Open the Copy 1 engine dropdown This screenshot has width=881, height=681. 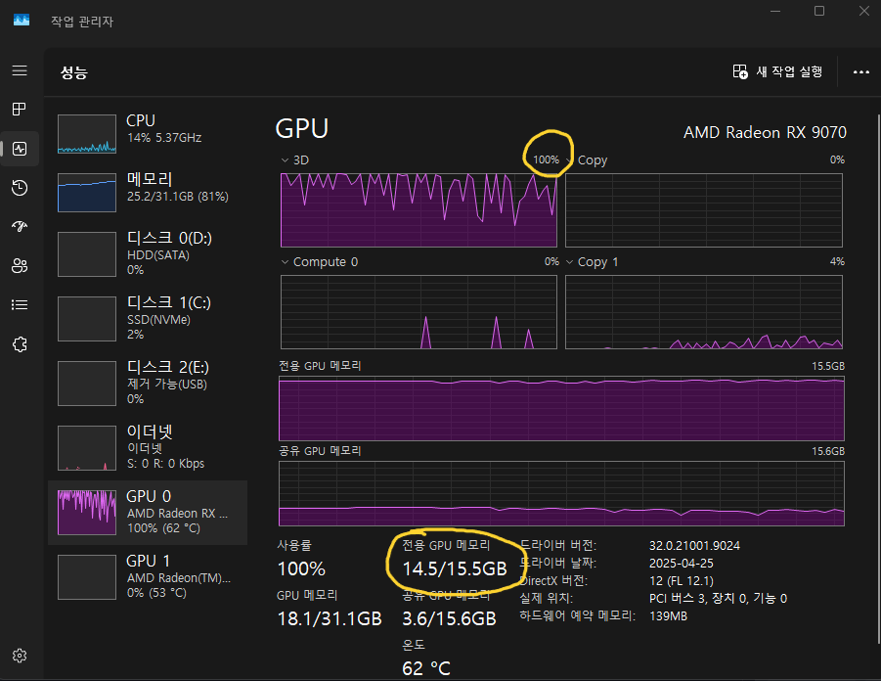click(570, 262)
